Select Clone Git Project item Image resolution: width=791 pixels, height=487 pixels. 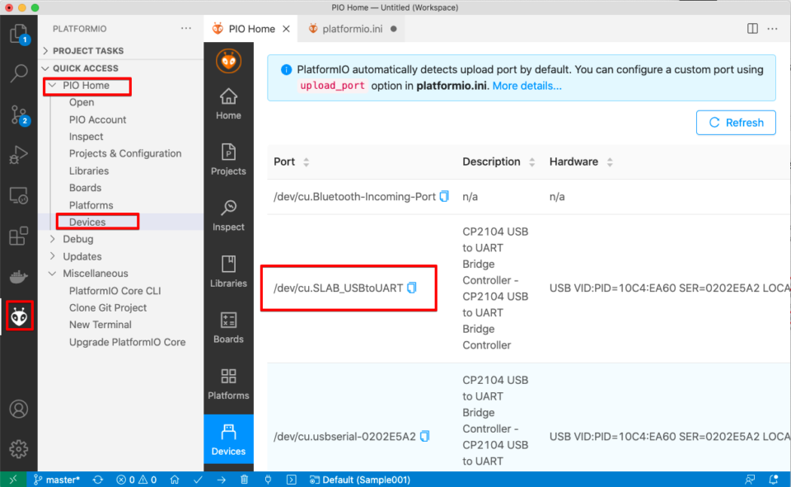(x=108, y=308)
